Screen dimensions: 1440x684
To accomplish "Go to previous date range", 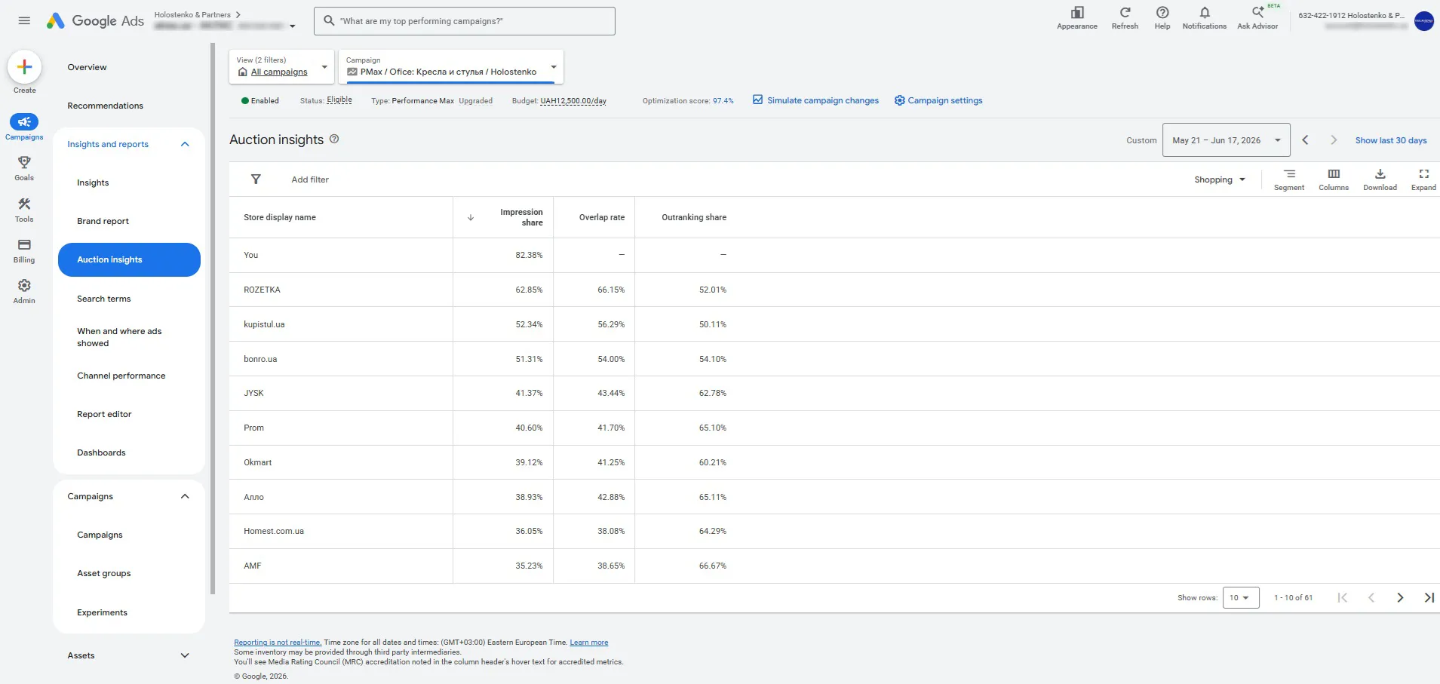I will click(1305, 140).
